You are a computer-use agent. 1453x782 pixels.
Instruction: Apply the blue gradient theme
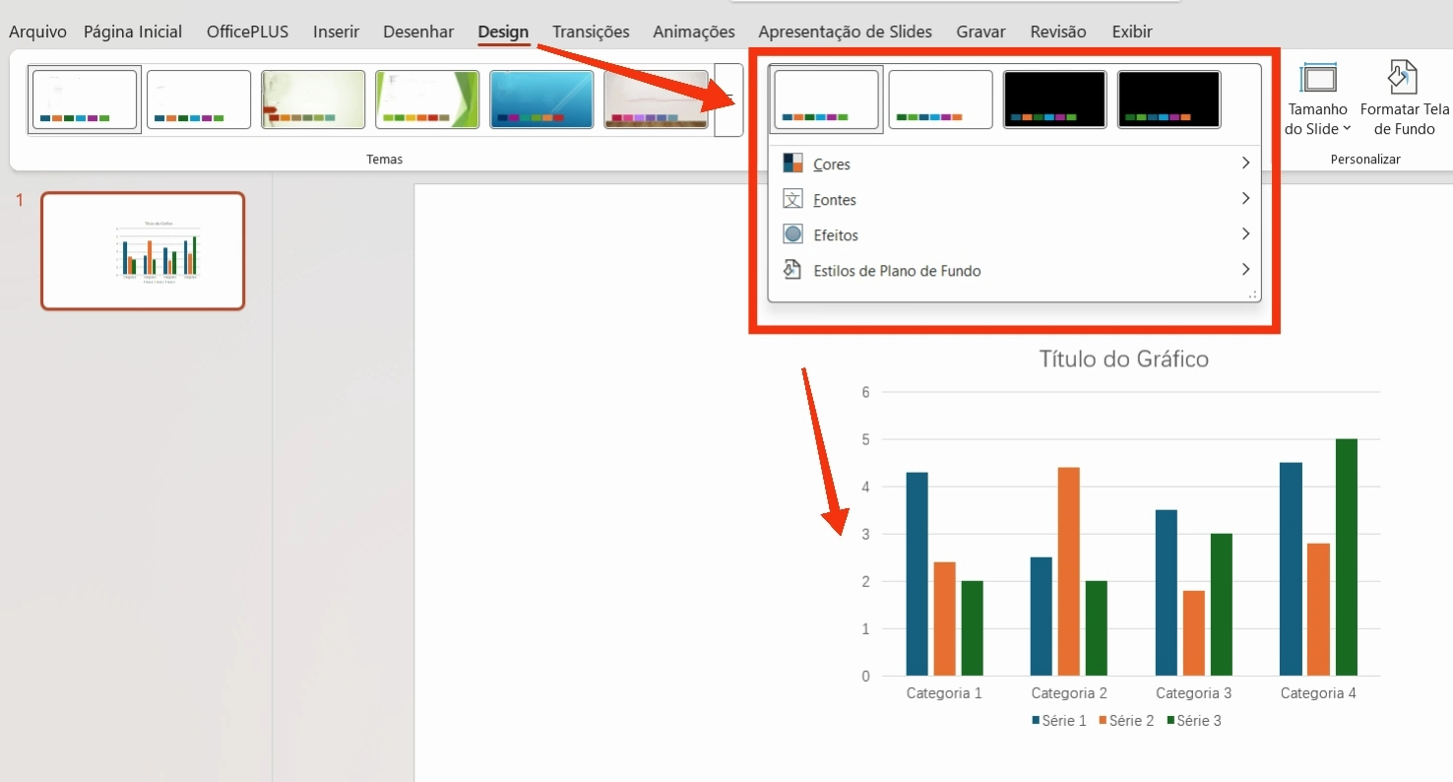541,99
